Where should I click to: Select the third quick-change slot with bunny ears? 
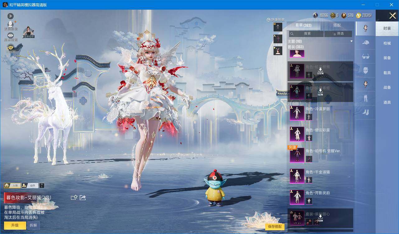point(278,51)
